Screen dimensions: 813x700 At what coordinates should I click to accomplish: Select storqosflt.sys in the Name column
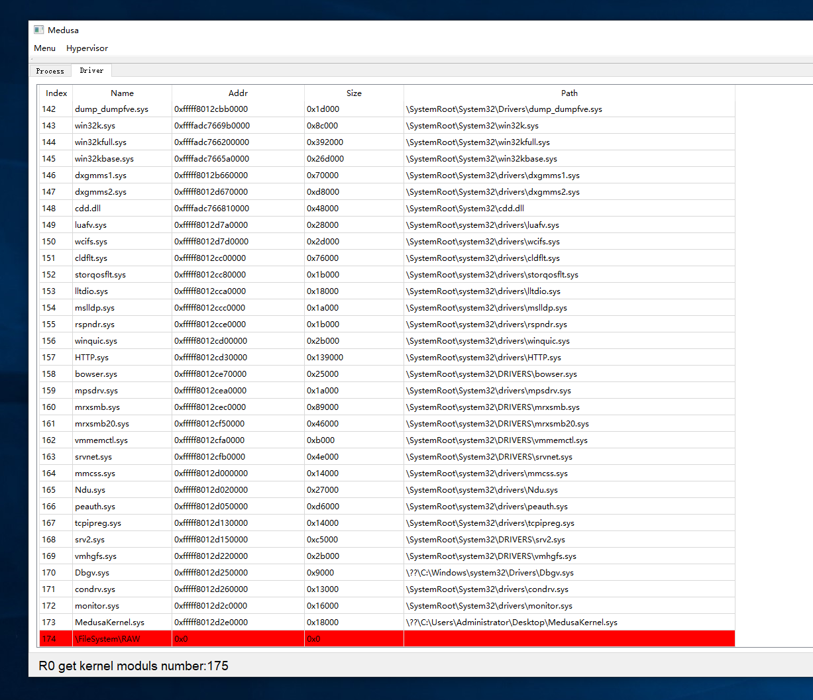click(x=123, y=275)
